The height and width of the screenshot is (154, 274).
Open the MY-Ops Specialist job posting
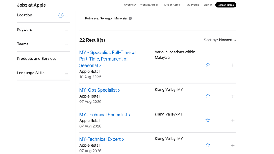[100, 90]
